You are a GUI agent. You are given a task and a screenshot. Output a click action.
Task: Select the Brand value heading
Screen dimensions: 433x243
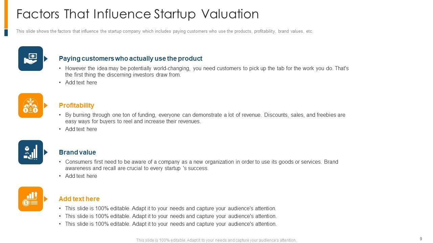point(77,152)
